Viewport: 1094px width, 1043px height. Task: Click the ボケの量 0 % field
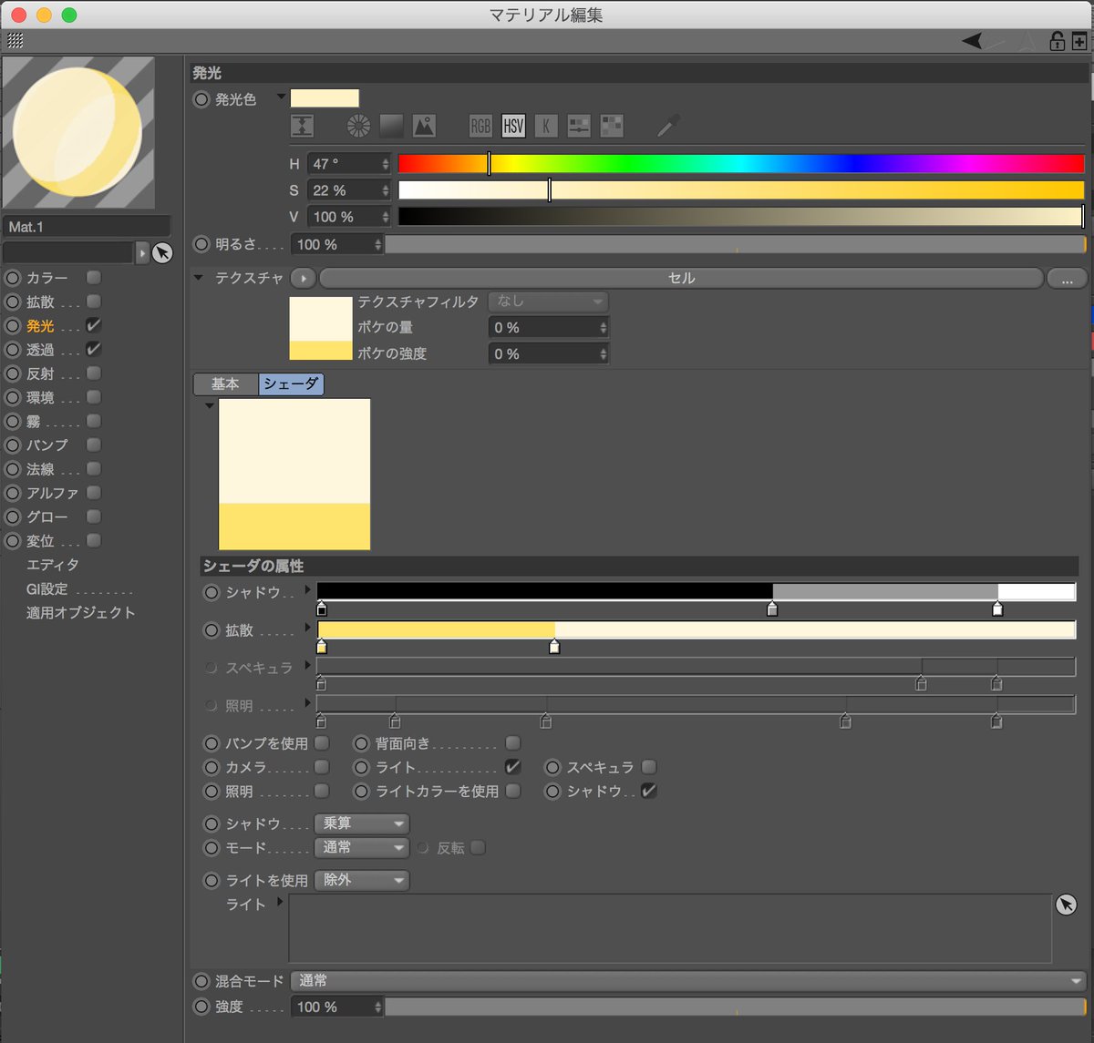(549, 328)
